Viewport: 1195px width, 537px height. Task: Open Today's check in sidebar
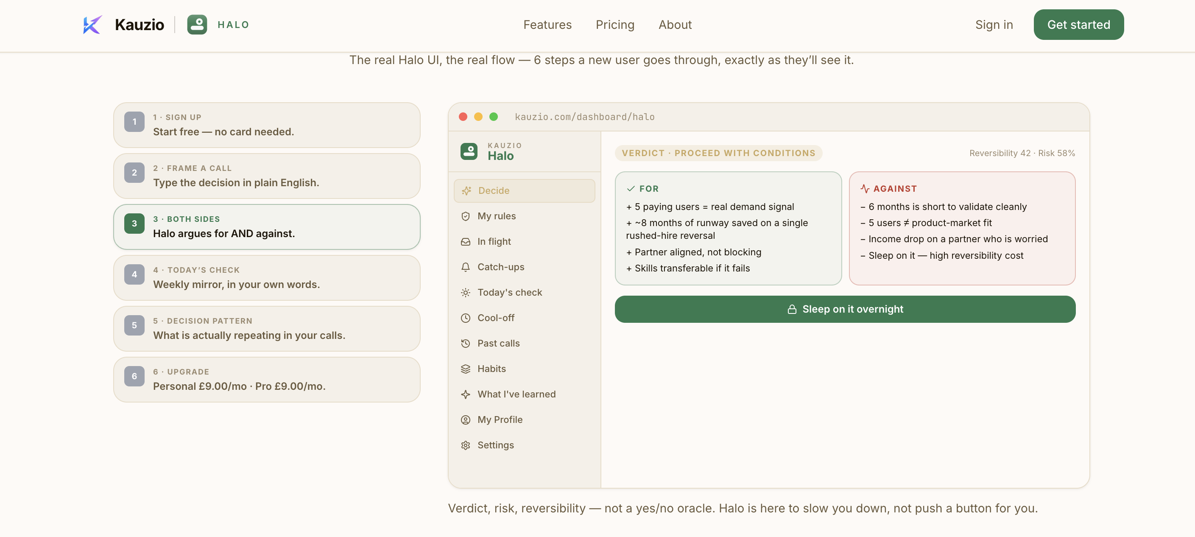[524, 293]
